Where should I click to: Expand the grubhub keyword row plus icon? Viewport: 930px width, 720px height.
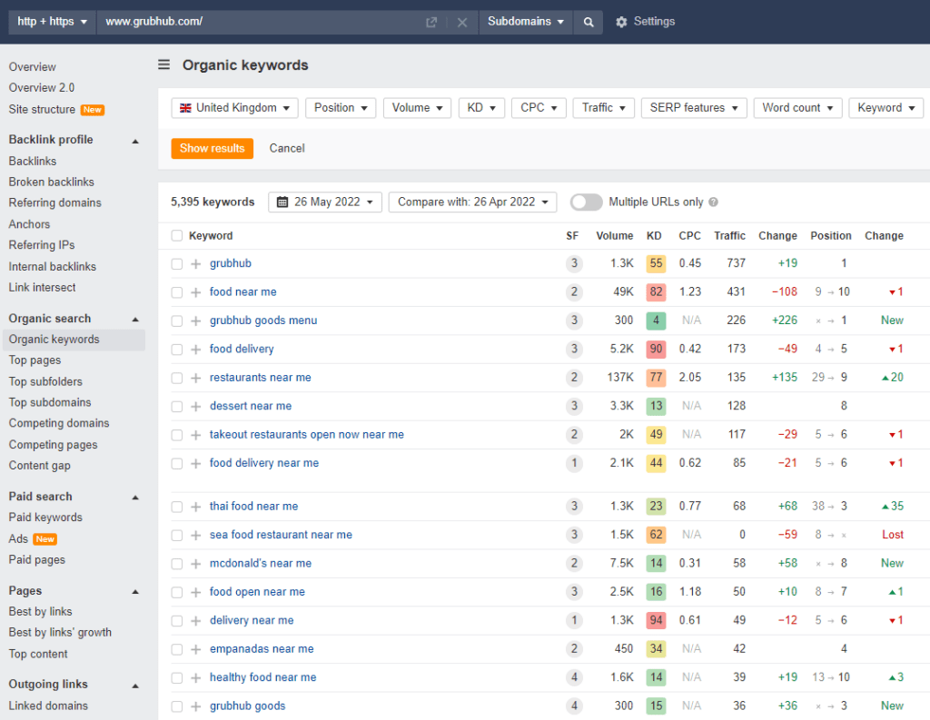click(196, 264)
